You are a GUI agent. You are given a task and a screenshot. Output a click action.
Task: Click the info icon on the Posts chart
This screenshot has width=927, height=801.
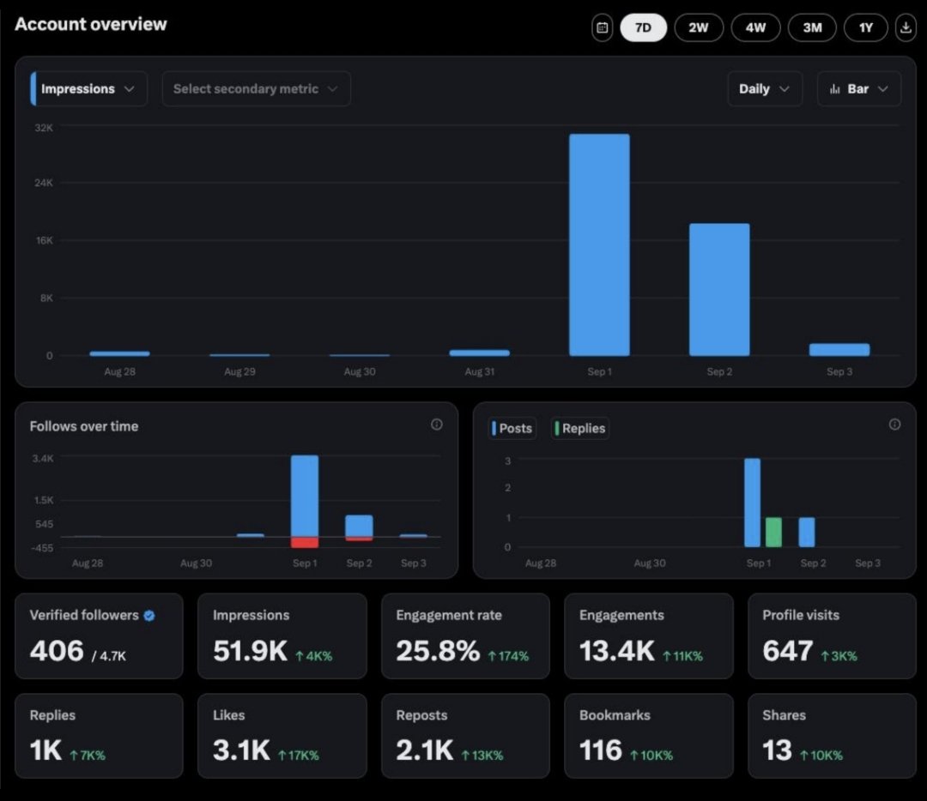point(894,424)
